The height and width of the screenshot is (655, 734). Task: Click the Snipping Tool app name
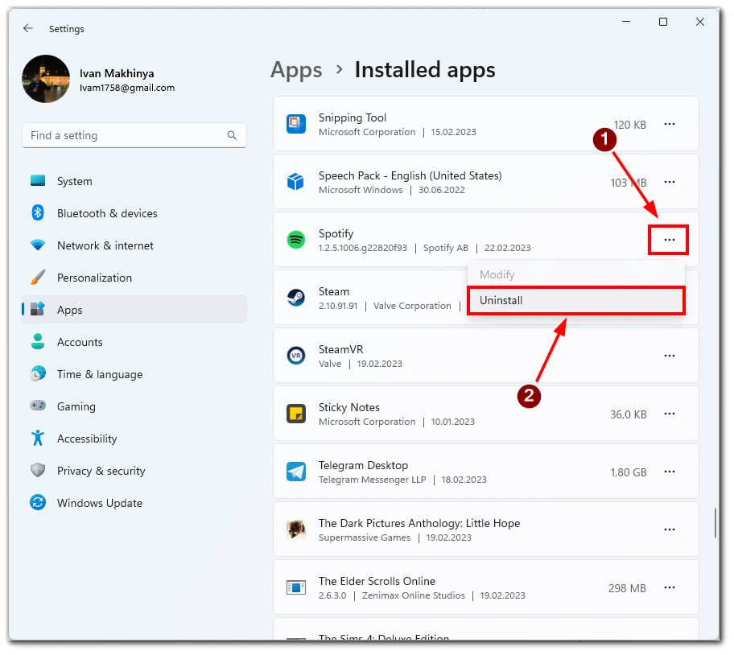click(353, 118)
